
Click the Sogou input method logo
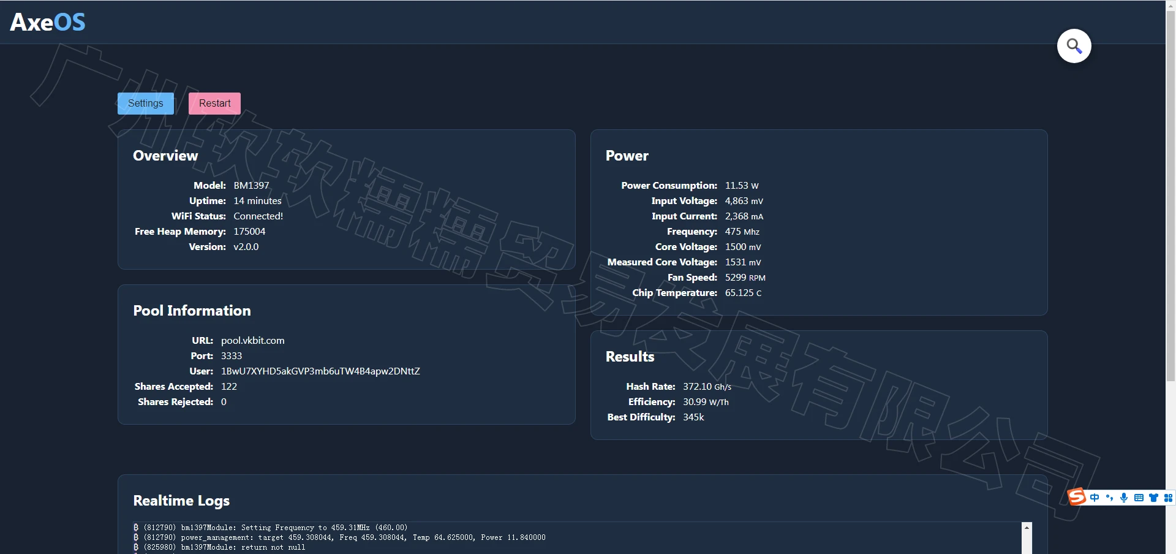tap(1076, 497)
